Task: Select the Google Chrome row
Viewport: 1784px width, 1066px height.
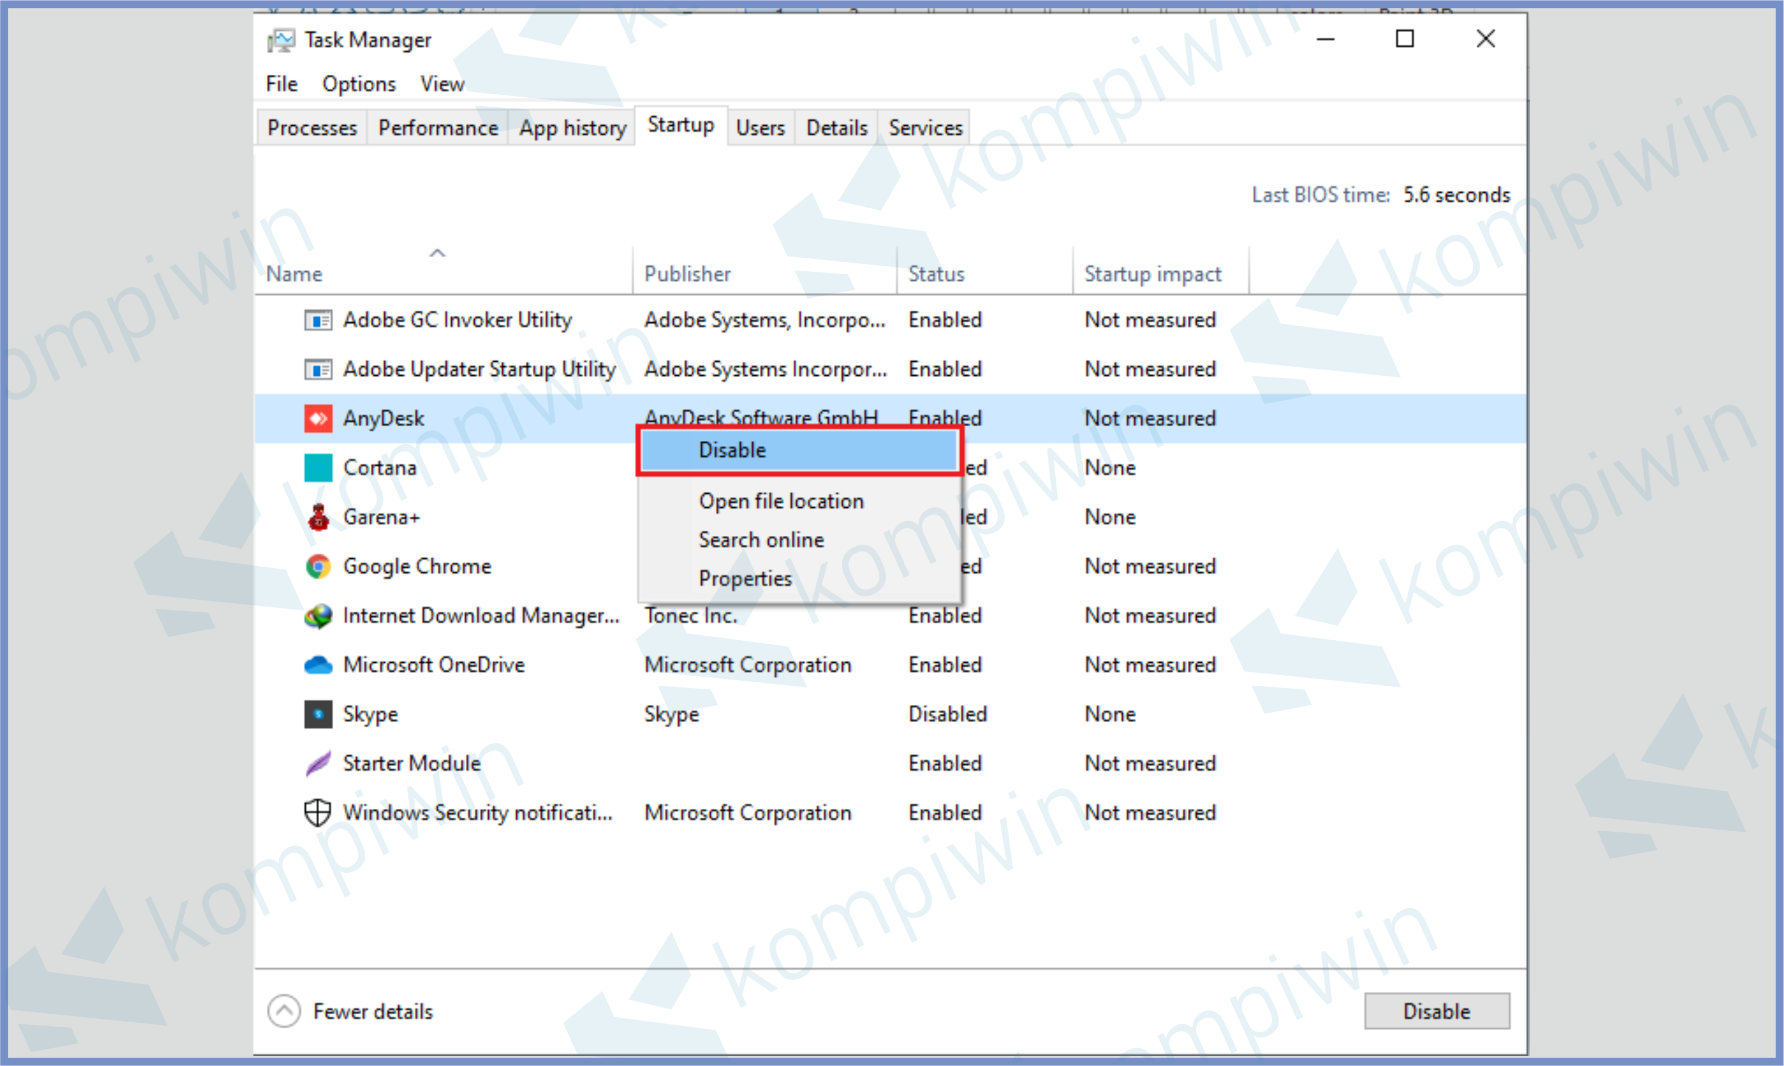Action: [x=891, y=567]
